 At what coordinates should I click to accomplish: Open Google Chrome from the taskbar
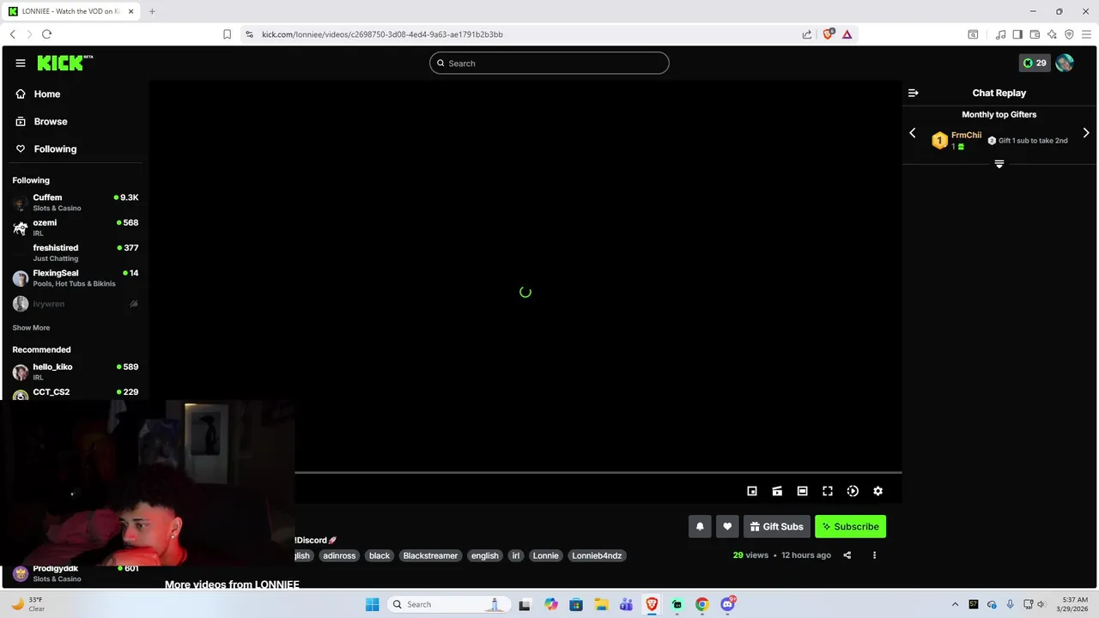tap(702, 604)
